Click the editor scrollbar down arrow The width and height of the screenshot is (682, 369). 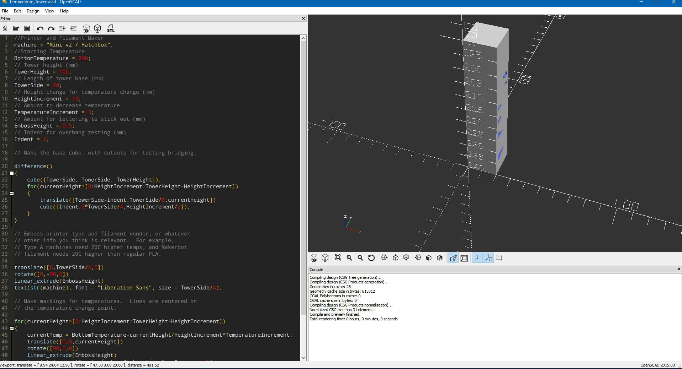pyautogui.click(x=303, y=358)
